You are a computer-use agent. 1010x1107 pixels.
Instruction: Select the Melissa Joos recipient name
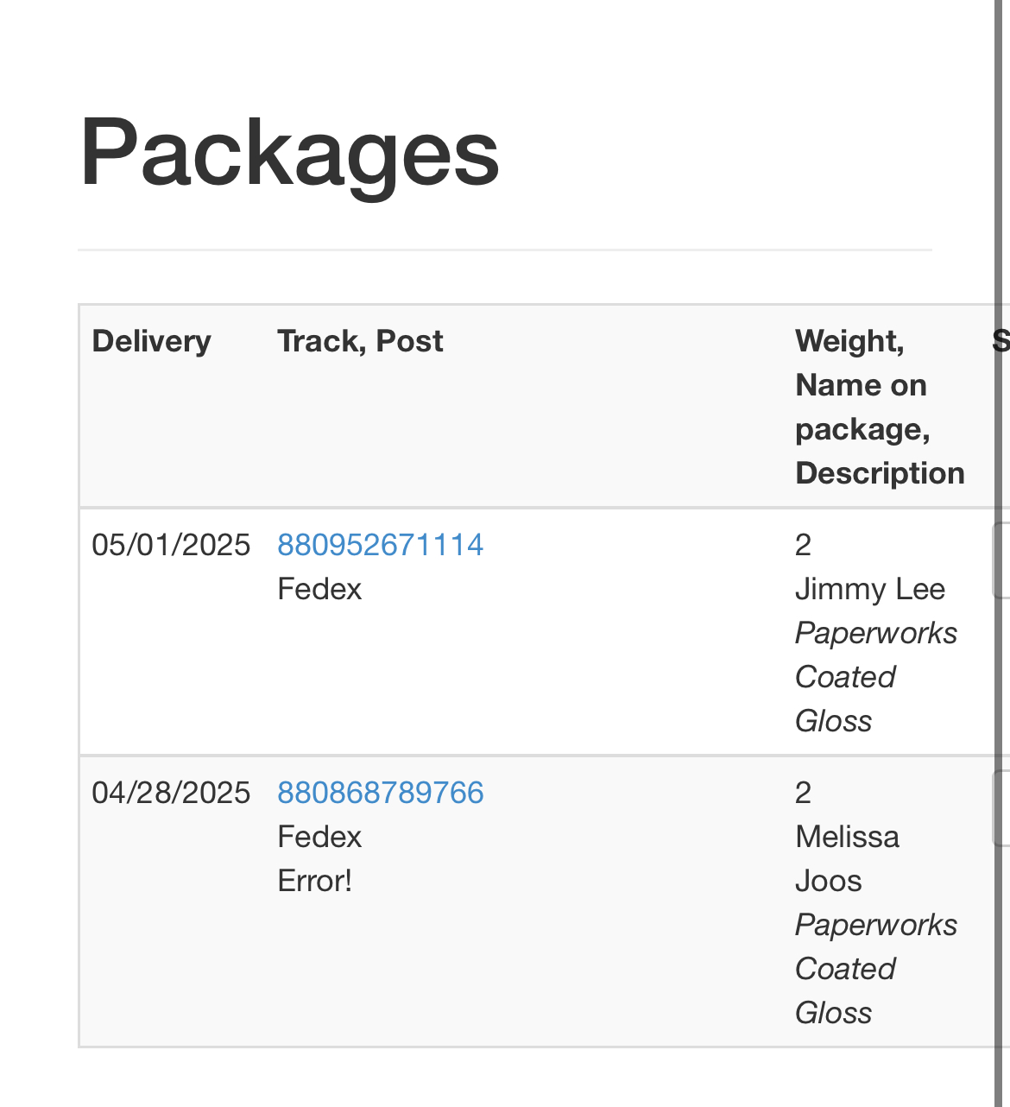[846, 858]
